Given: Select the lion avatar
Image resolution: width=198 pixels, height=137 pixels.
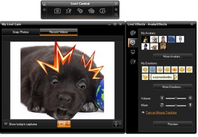Looking at the screenshot, I should [x=163, y=46].
